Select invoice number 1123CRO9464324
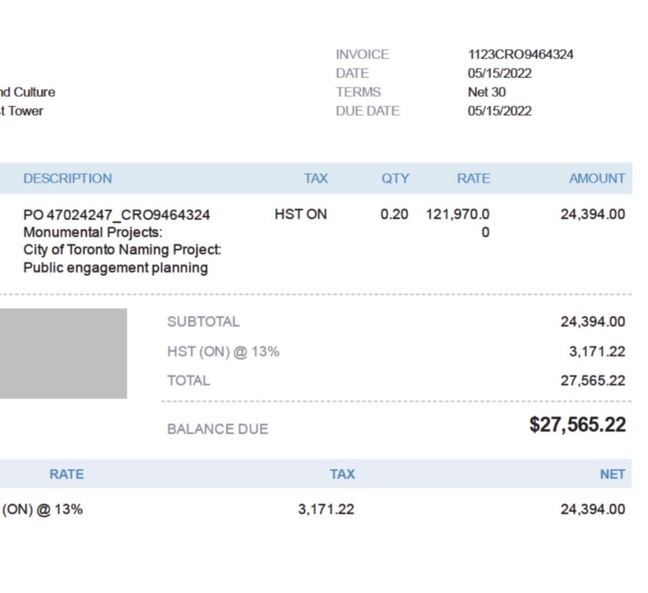 (x=520, y=54)
